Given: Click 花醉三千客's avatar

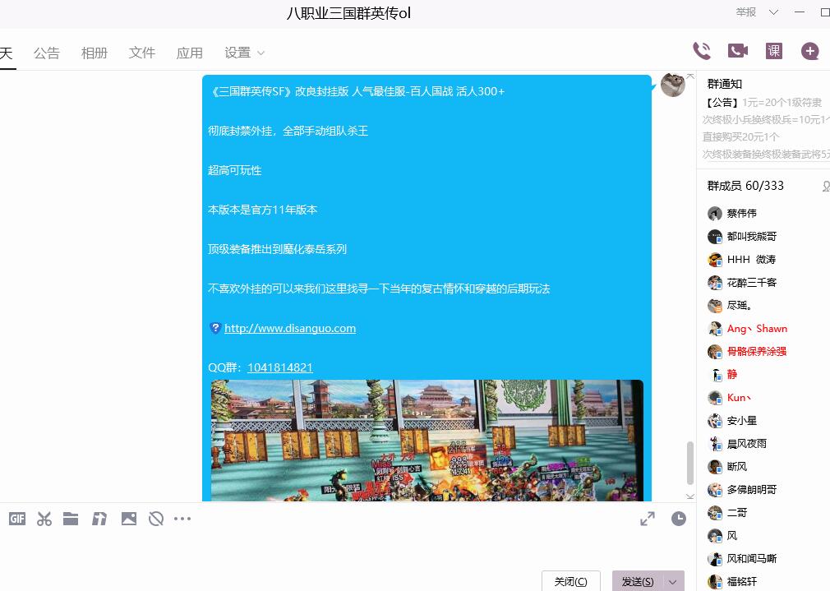Looking at the screenshot, I should tap(715, 282).
